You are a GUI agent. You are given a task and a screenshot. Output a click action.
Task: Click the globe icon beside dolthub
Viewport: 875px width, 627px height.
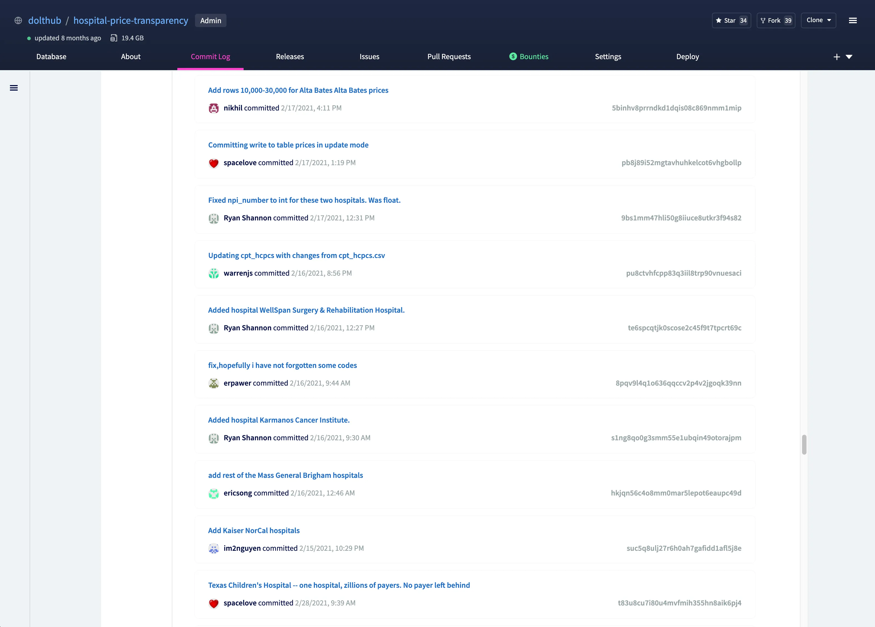(18, 20)
